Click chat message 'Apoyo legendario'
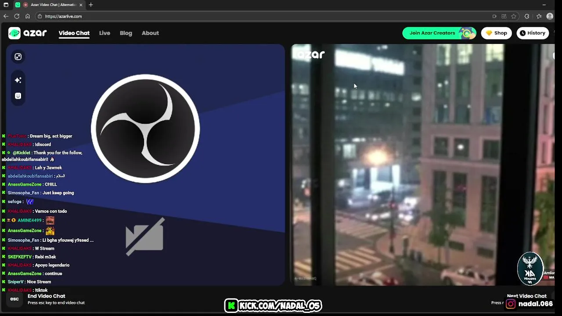The image size is (562, 316). point(52,265)
